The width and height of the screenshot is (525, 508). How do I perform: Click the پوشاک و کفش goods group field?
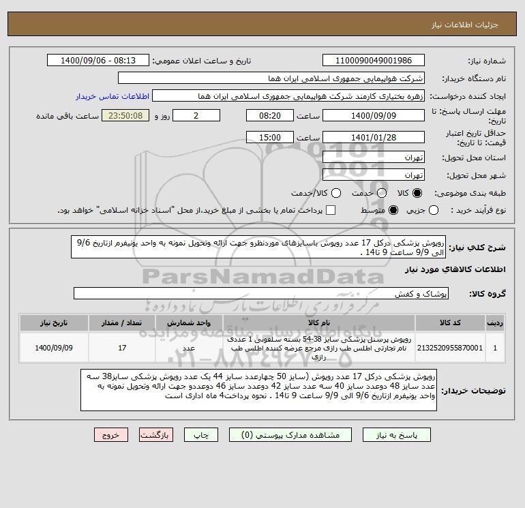click(x=261, y=294)
